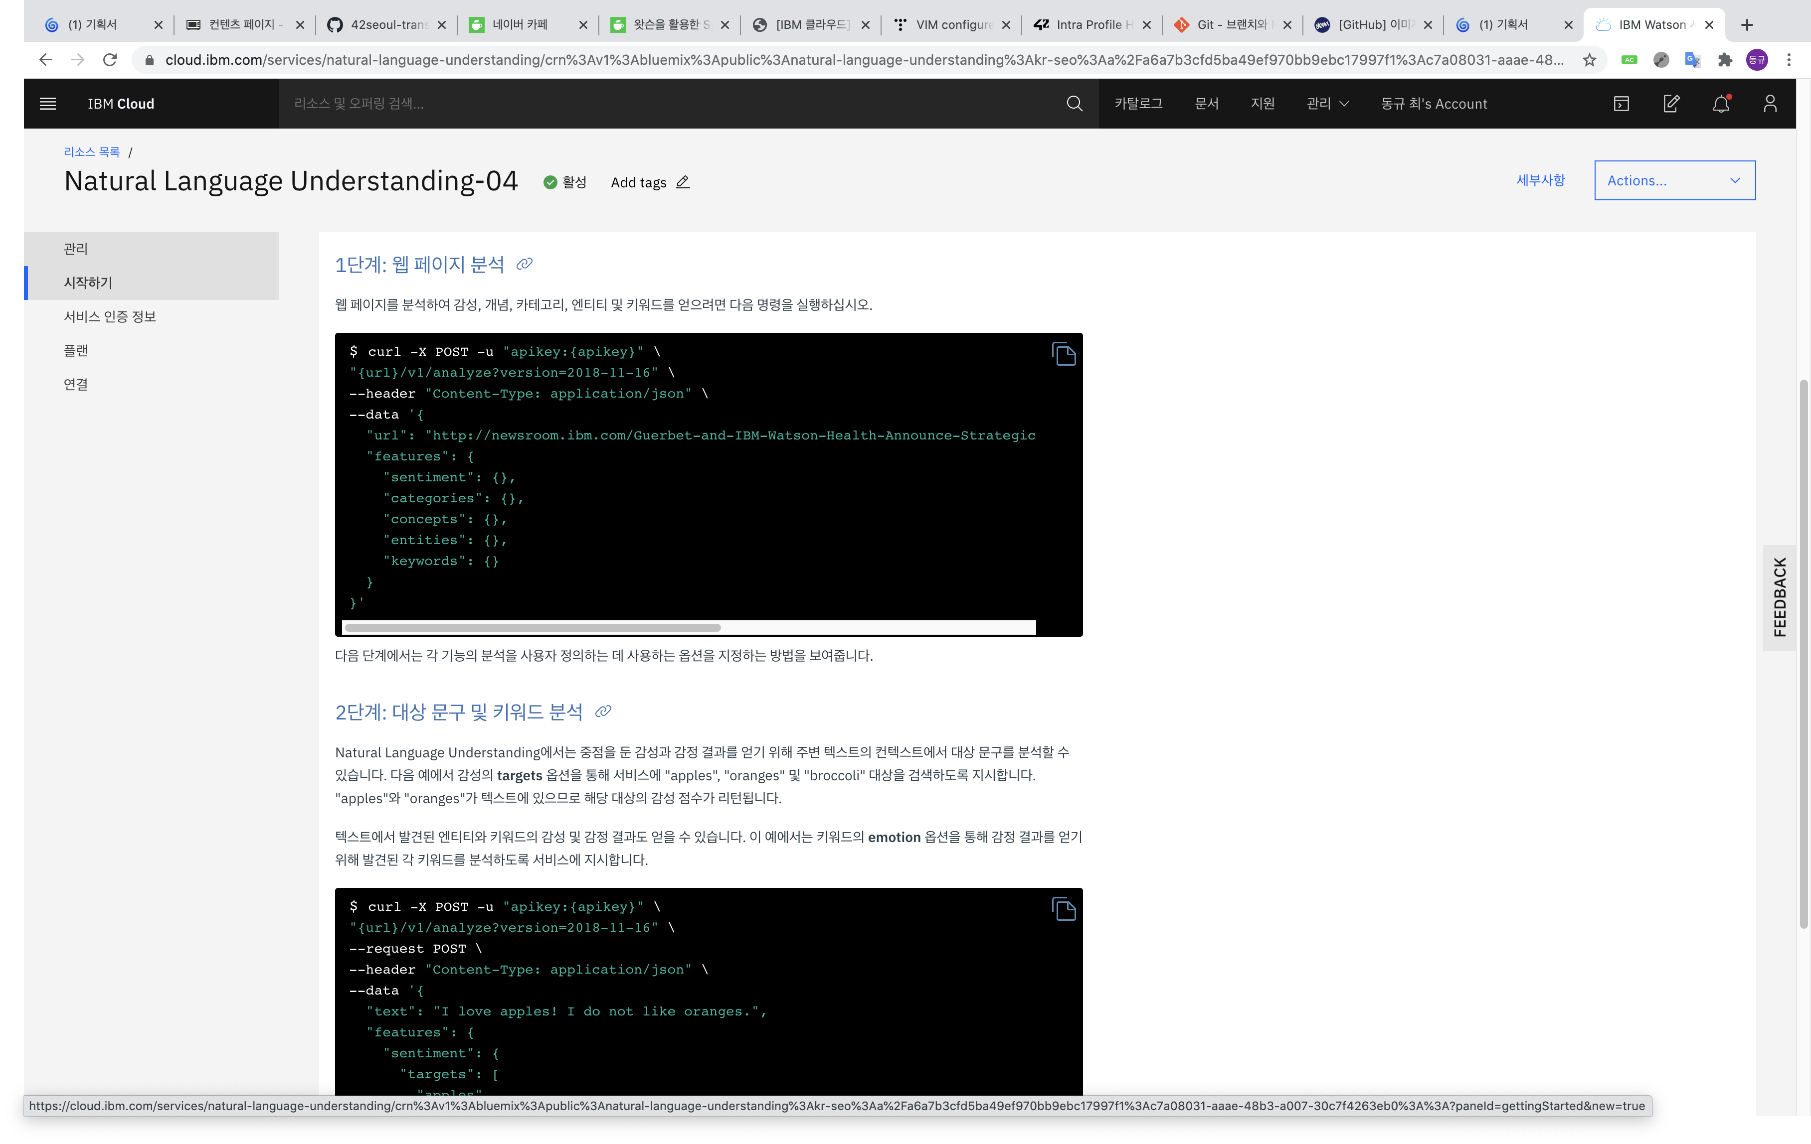Image resolution: width=1811 pixels, height=1144 pixels.
Task: Open the 세부사항 link
Action: tap(1540, 180)
